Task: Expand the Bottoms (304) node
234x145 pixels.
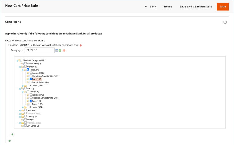Action: click(x=23, y=107)
